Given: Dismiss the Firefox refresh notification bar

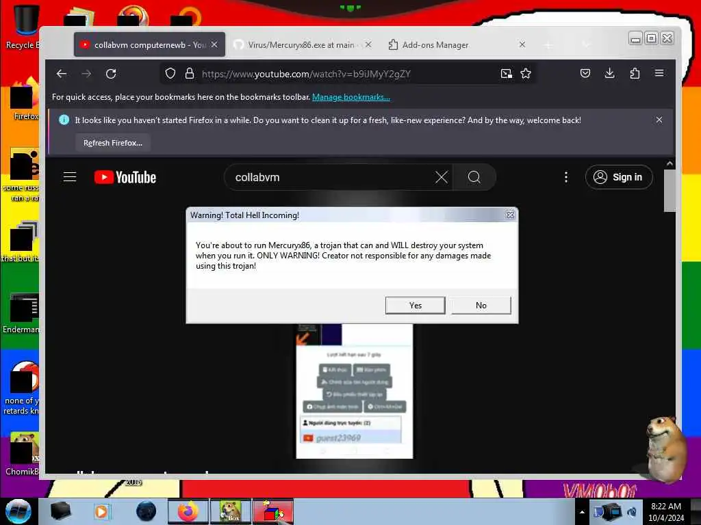Looking at the screenshot, I should [x=659, y=120].
